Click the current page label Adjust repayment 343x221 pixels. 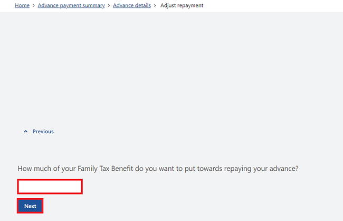pos(182,5)
